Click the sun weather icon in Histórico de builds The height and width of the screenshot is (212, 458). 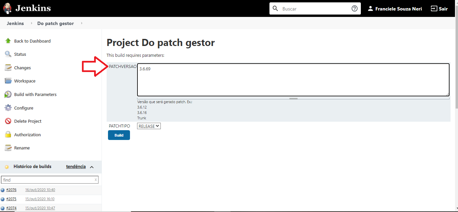(7, 167)
